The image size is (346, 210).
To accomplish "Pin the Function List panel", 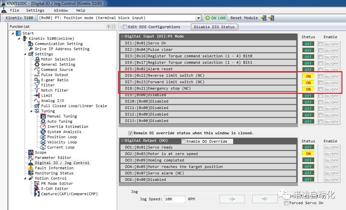I will (108, 27).
